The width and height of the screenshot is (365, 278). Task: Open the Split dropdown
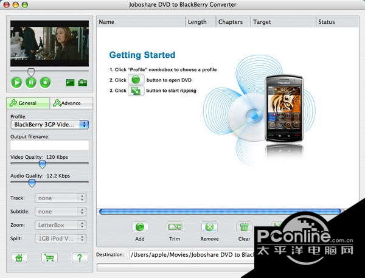(60, 238)
